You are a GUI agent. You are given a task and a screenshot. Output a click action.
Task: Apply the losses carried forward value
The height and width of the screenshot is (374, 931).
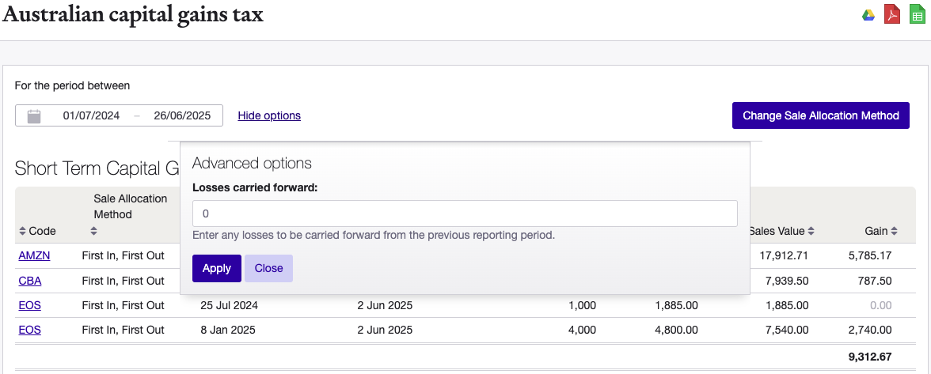[216, 268]
